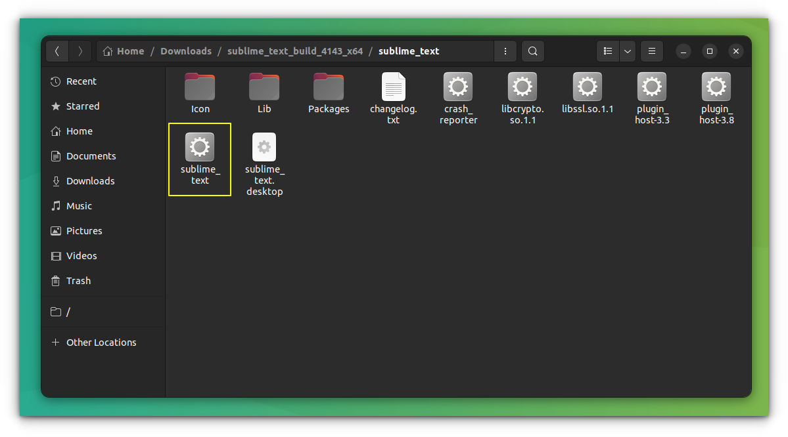Select the Lib folder
The width and height of the screenshot is (788, 437).
tap(264, 94)
